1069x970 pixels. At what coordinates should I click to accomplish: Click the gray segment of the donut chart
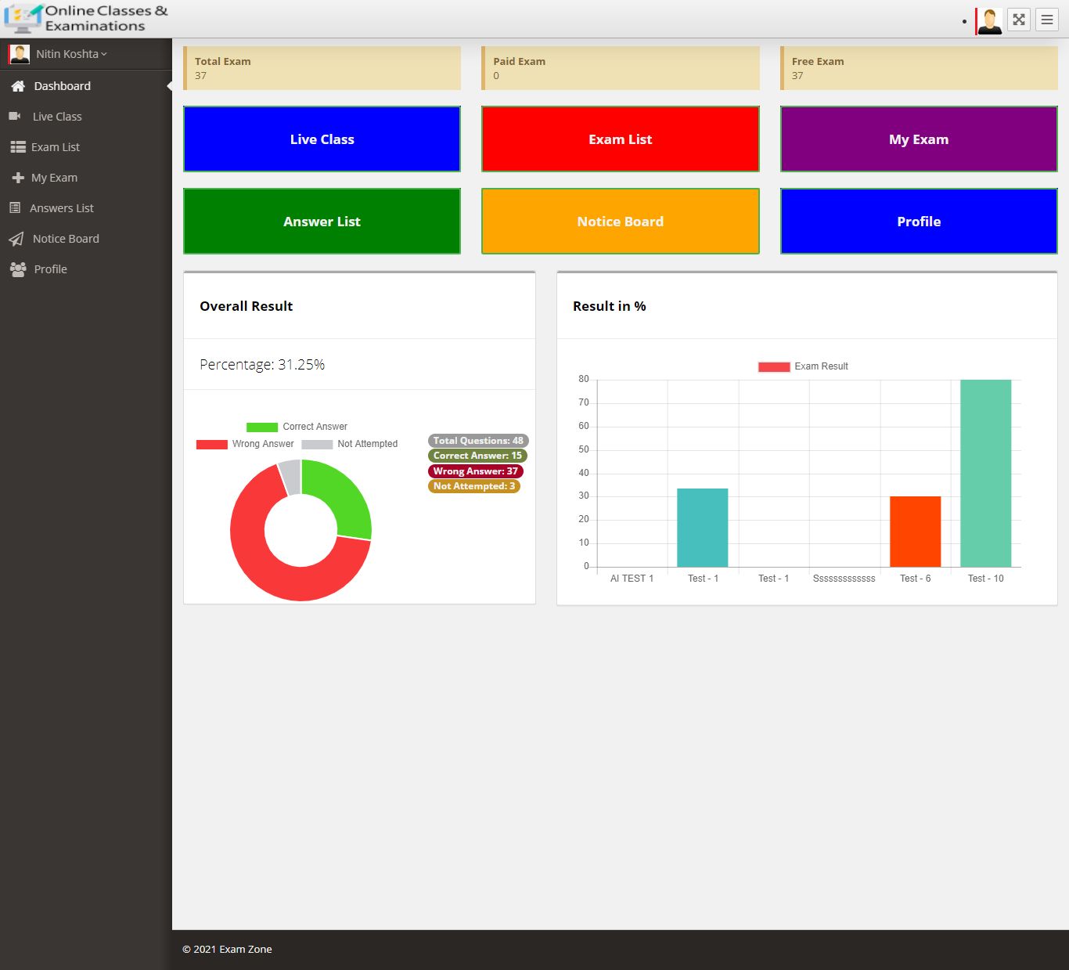(x=290, y=478)
